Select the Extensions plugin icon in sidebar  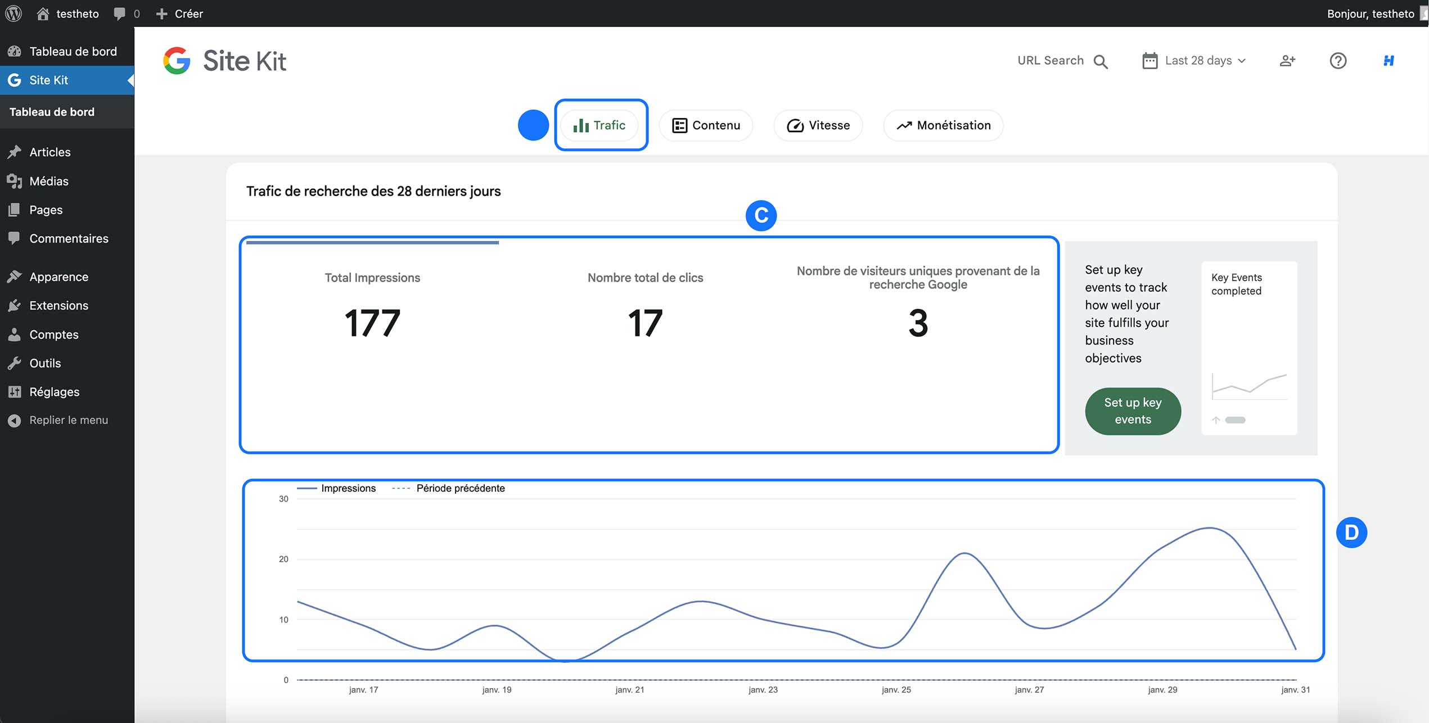click(15, 305)
